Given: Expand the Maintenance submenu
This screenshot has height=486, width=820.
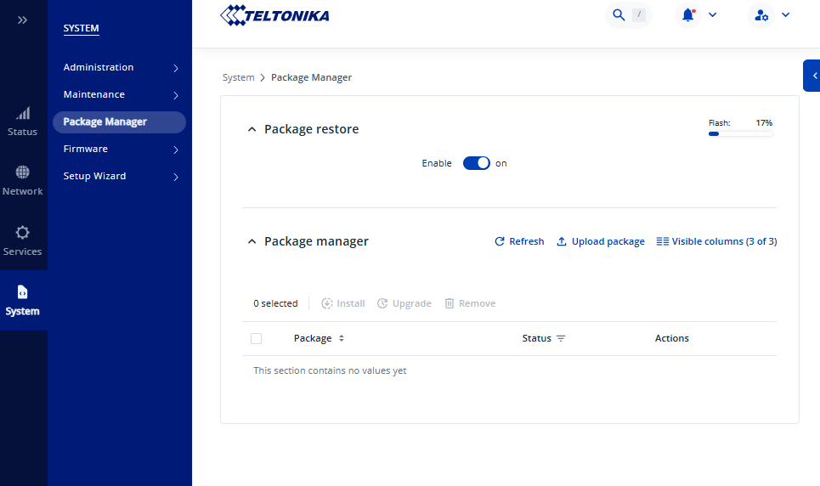Looking at the screenshot, I should tap(176, 95).
